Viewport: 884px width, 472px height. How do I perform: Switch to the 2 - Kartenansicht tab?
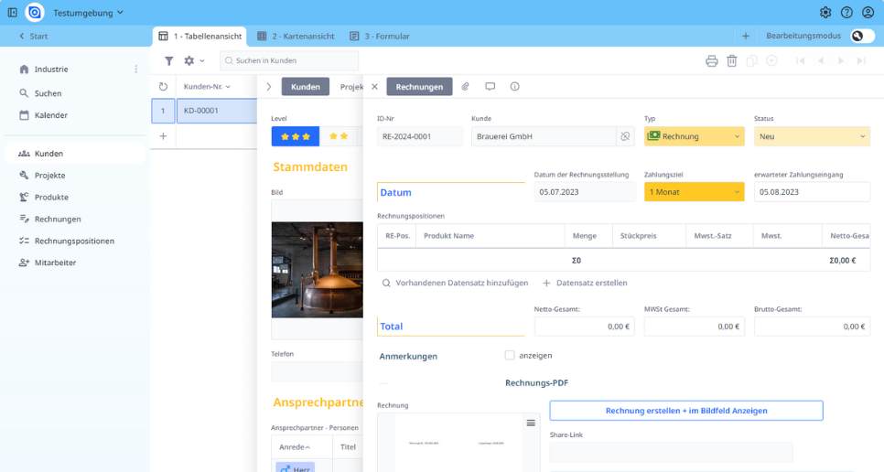pyautogui.click(x=293, y=37)
